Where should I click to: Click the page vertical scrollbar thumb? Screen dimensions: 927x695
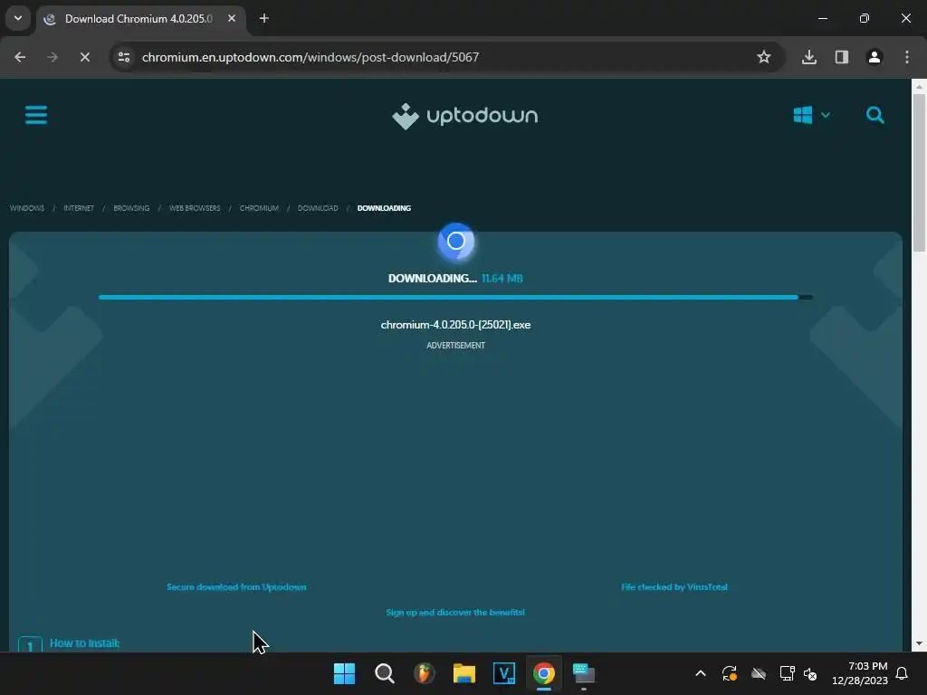tap(919, 173)
